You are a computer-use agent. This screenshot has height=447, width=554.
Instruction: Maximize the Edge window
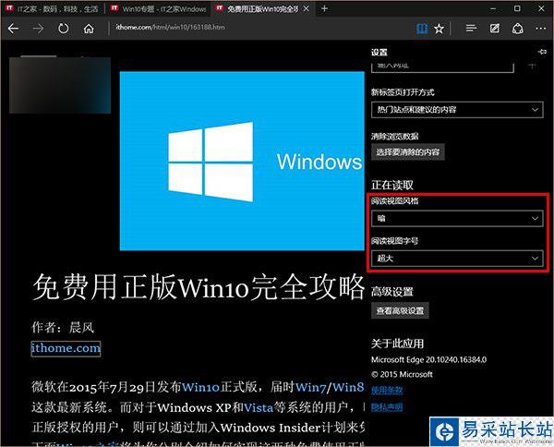(517, 9)
